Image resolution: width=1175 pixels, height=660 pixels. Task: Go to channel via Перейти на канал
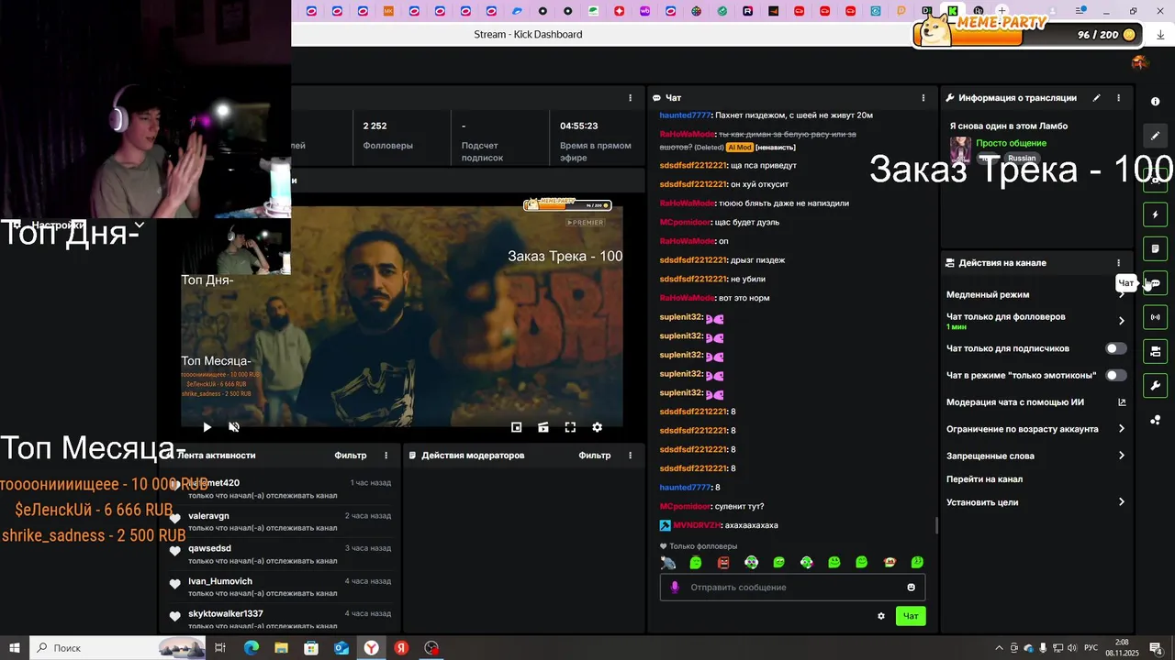tap(984, 479)
